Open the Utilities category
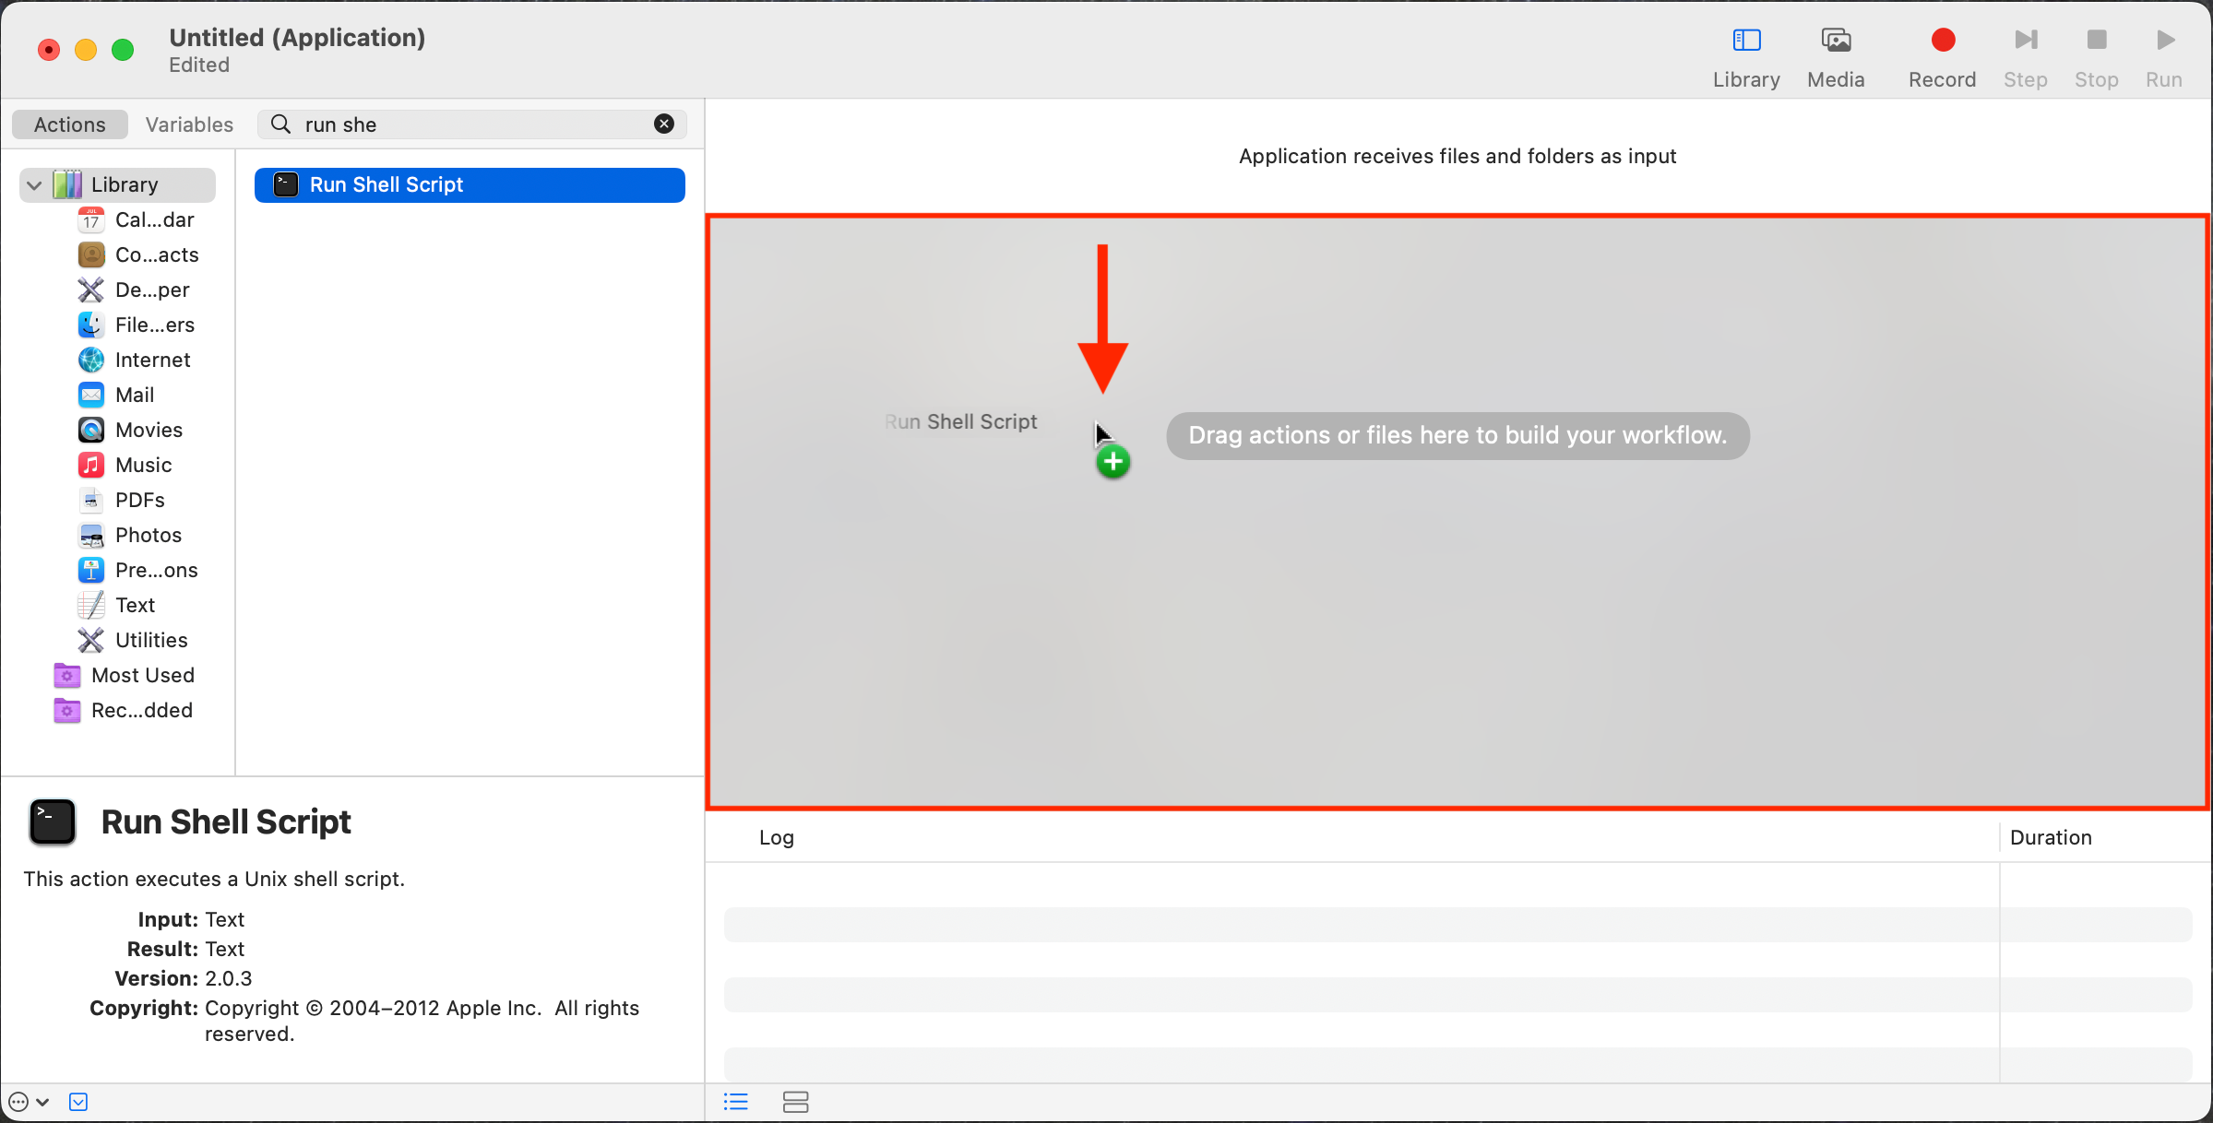Viewport: 2213px width, 1123px height. (150, 640)
